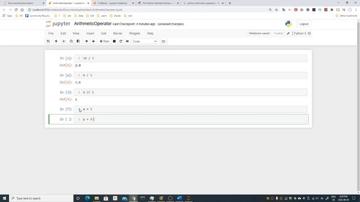Open Community Recycle bookmark
The image size is (360, 202).
click(x=38, y=16)
